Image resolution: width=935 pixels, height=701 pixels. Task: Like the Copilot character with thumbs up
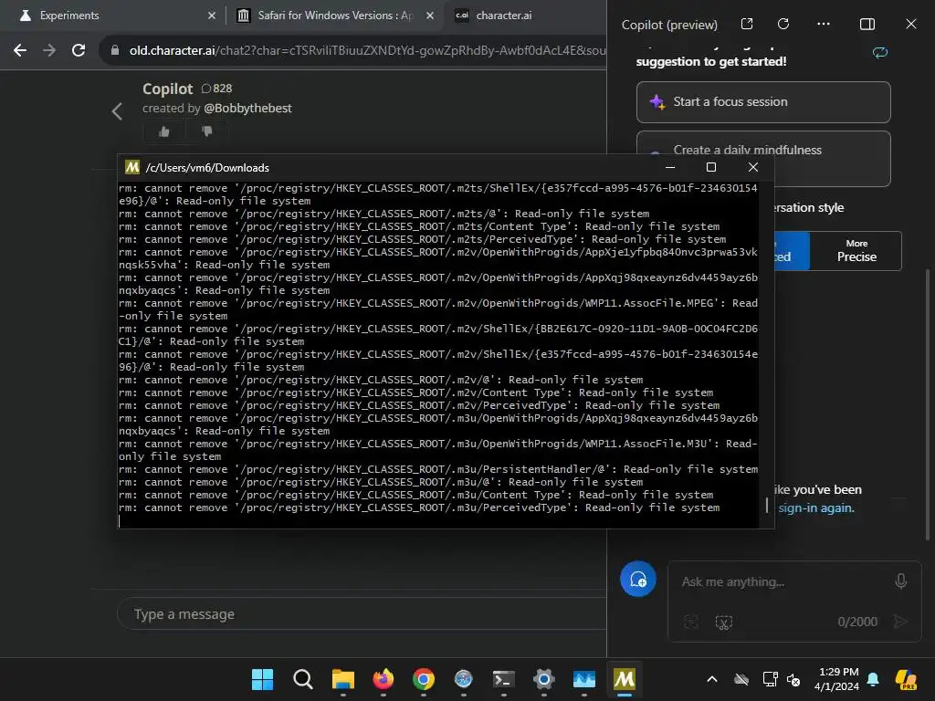(164, 131)
